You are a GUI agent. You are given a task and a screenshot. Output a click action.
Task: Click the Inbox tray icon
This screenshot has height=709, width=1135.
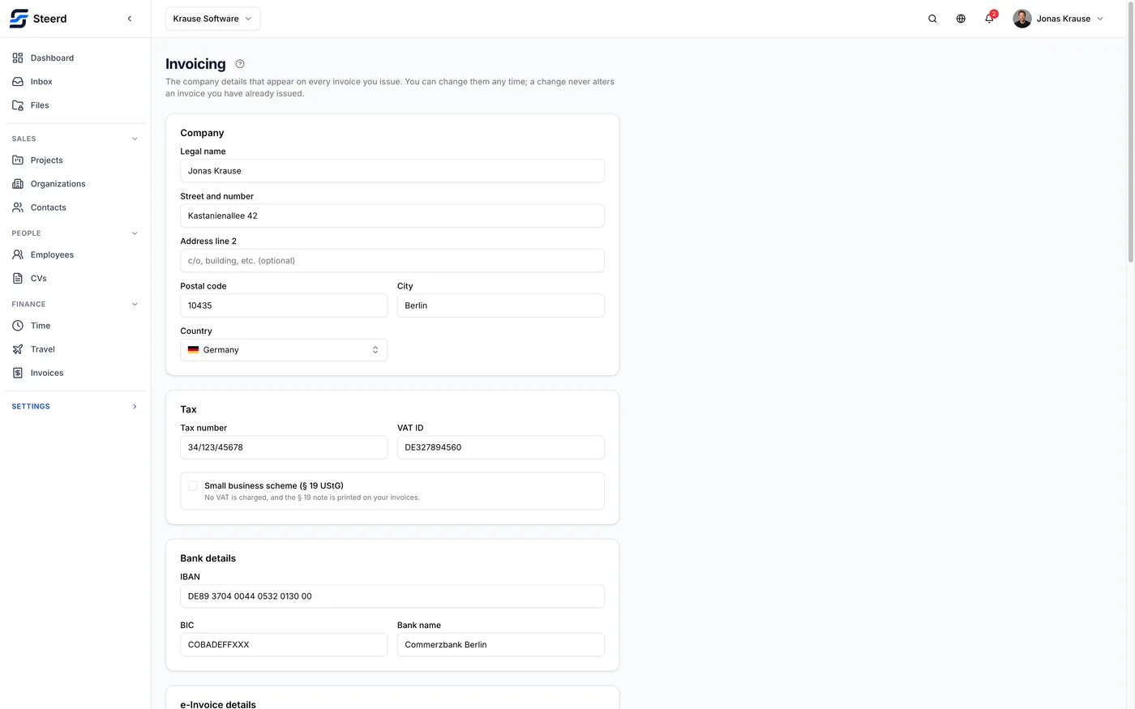tap(18, 82)
